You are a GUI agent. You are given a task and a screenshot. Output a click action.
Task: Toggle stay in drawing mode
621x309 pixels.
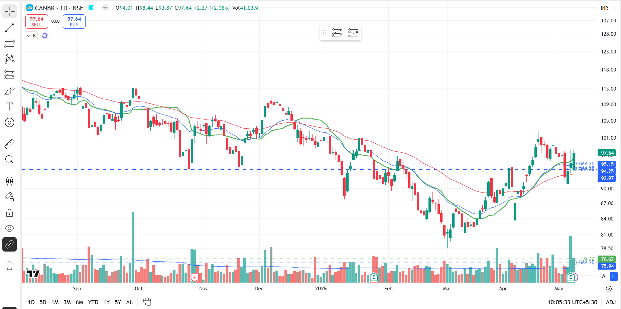(10, 197)
